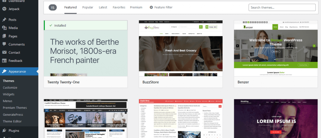Open the Favorites themes tab
Screen dimensions: 321x138
pyautogui.click(x=119, y=8)
